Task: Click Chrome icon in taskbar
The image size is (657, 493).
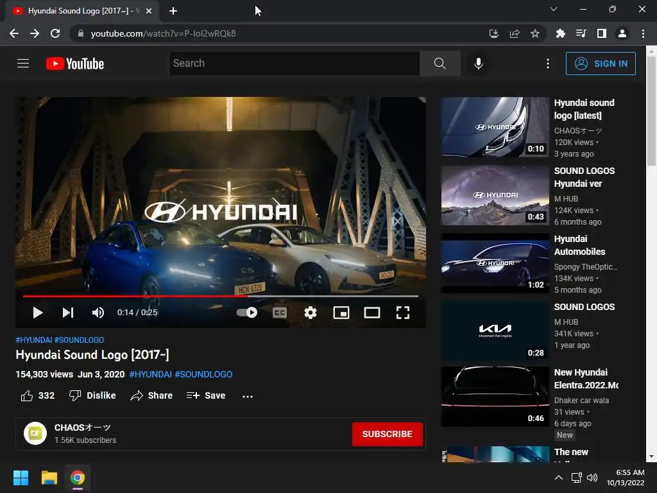Action: click(x=78, y=478)
